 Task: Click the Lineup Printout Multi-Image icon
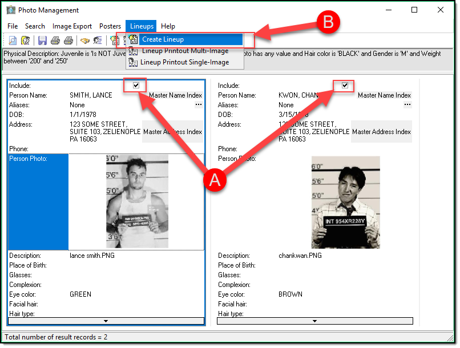[x=134, y=51]
